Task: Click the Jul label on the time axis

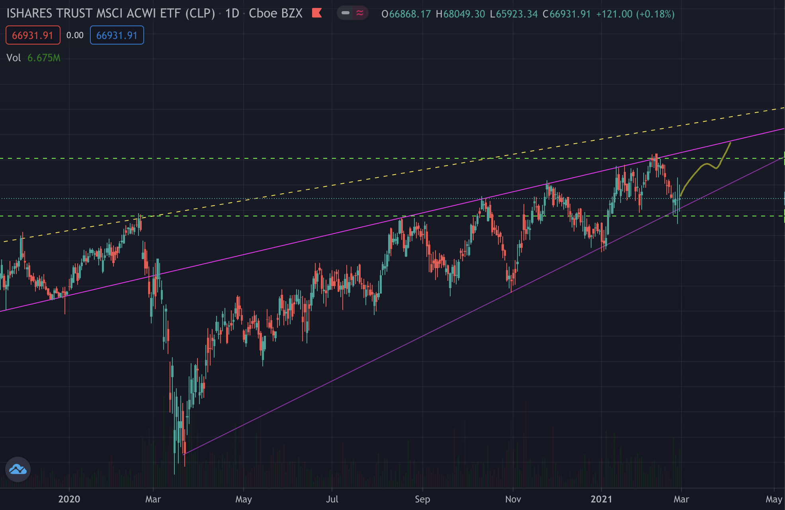Action: pyautogui.click(x=332, y=499)
